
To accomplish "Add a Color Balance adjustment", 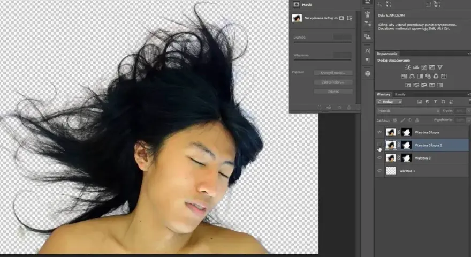I will point(412,77).
